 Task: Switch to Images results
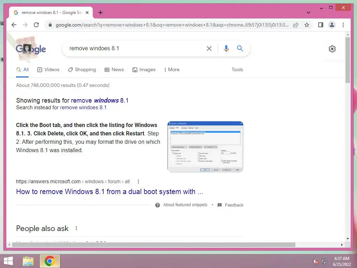pos(144,70)
